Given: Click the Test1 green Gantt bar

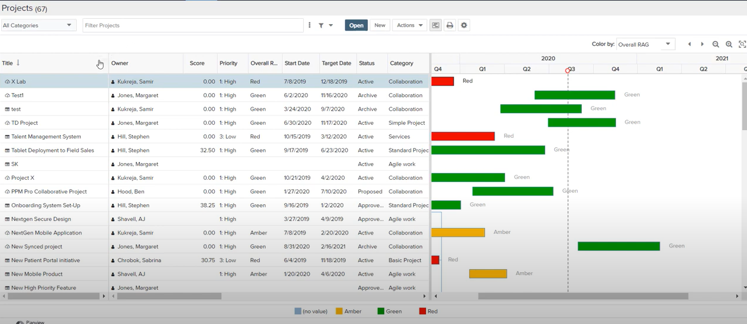Looking at the screenshot, I should [575, 95].
